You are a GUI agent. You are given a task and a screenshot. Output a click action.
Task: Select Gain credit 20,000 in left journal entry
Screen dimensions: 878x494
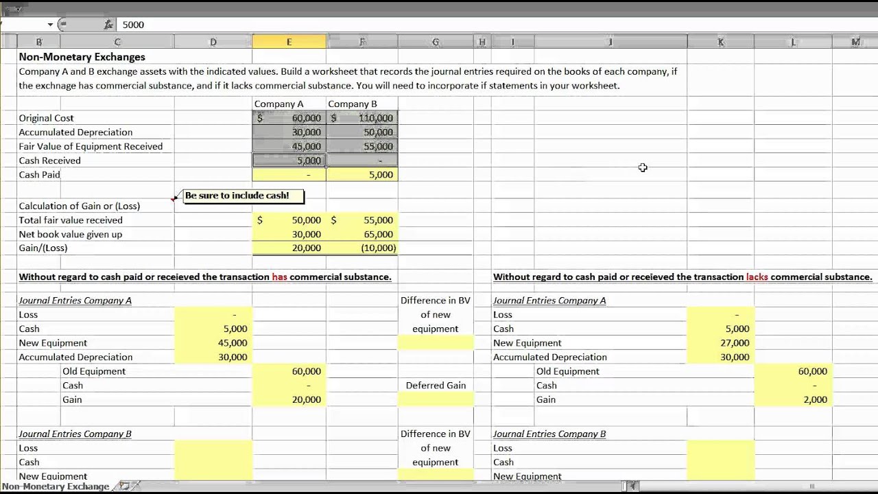(289, 399)
